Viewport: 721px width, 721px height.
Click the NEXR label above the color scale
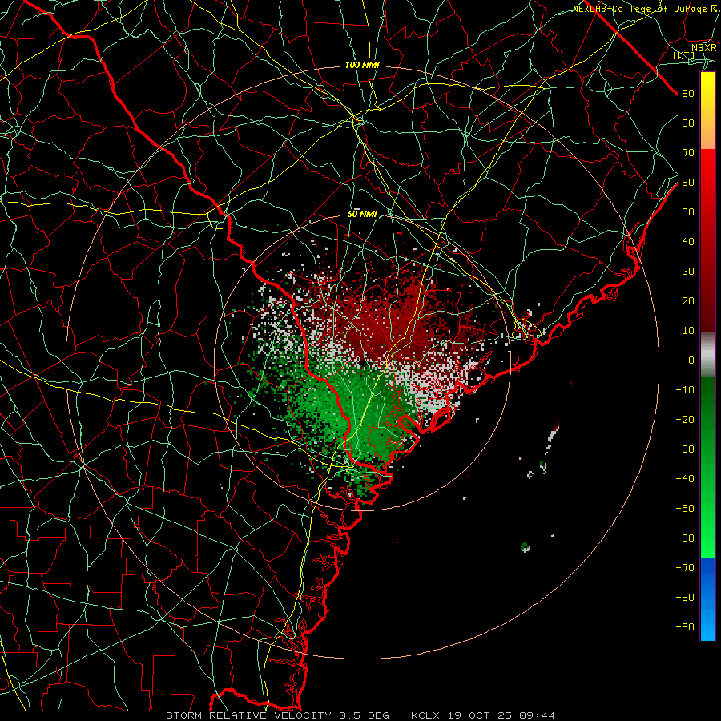(703, 48)
